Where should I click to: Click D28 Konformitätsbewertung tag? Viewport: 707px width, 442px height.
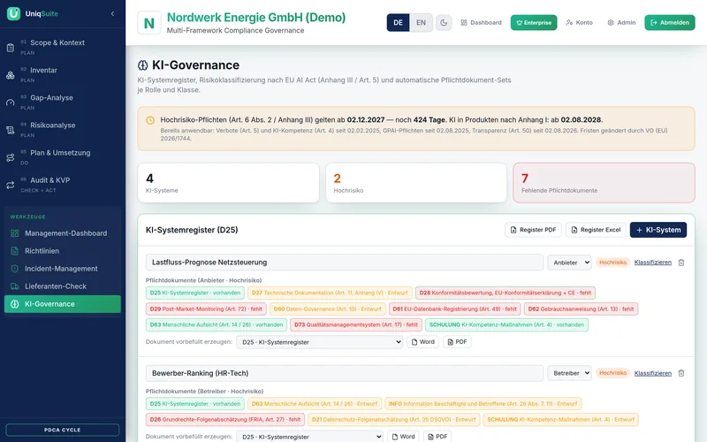coord(505,293)
